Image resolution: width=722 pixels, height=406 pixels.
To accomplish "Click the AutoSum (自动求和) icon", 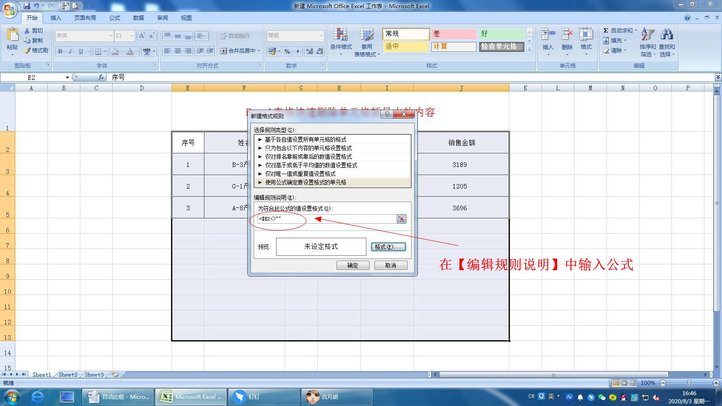I will (606, 30).
